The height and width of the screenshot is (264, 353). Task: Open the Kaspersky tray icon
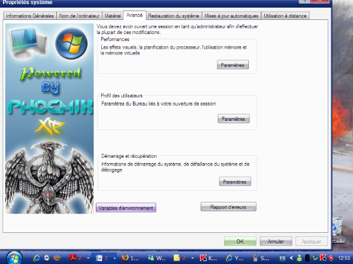(x=323, y=258)
